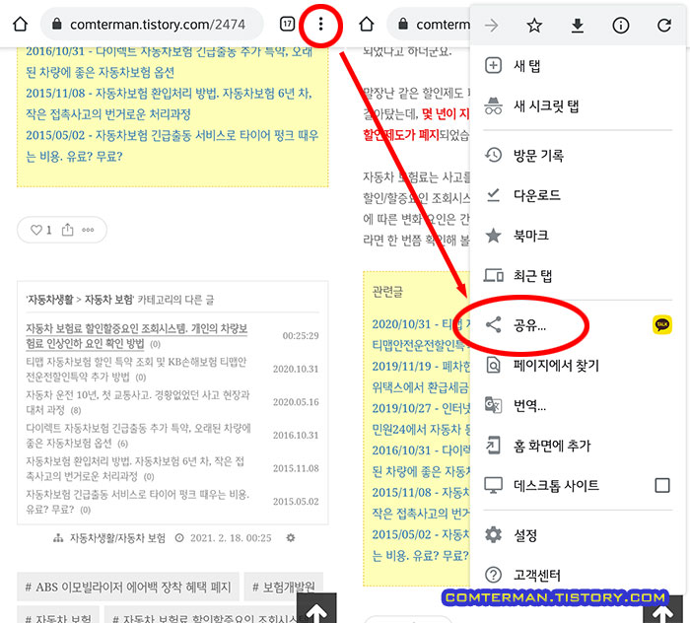Viewport: 690px width, 623px height.
Task: Tap the scroll-to-top arrow in left browser
Action: (316, 609)
